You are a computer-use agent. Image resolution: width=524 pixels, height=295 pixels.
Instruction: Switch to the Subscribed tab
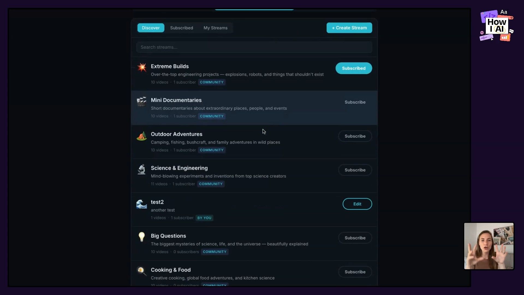(x=181, y=28)
